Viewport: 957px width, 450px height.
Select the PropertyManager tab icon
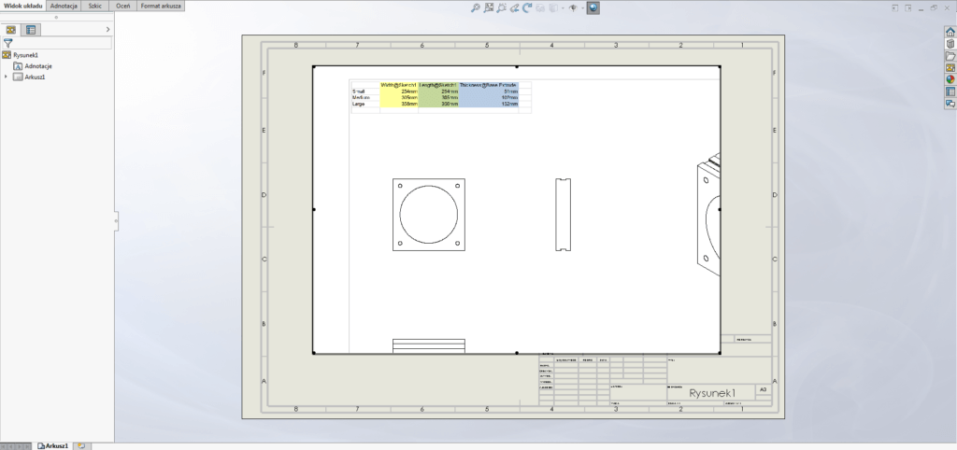point(31,29)
